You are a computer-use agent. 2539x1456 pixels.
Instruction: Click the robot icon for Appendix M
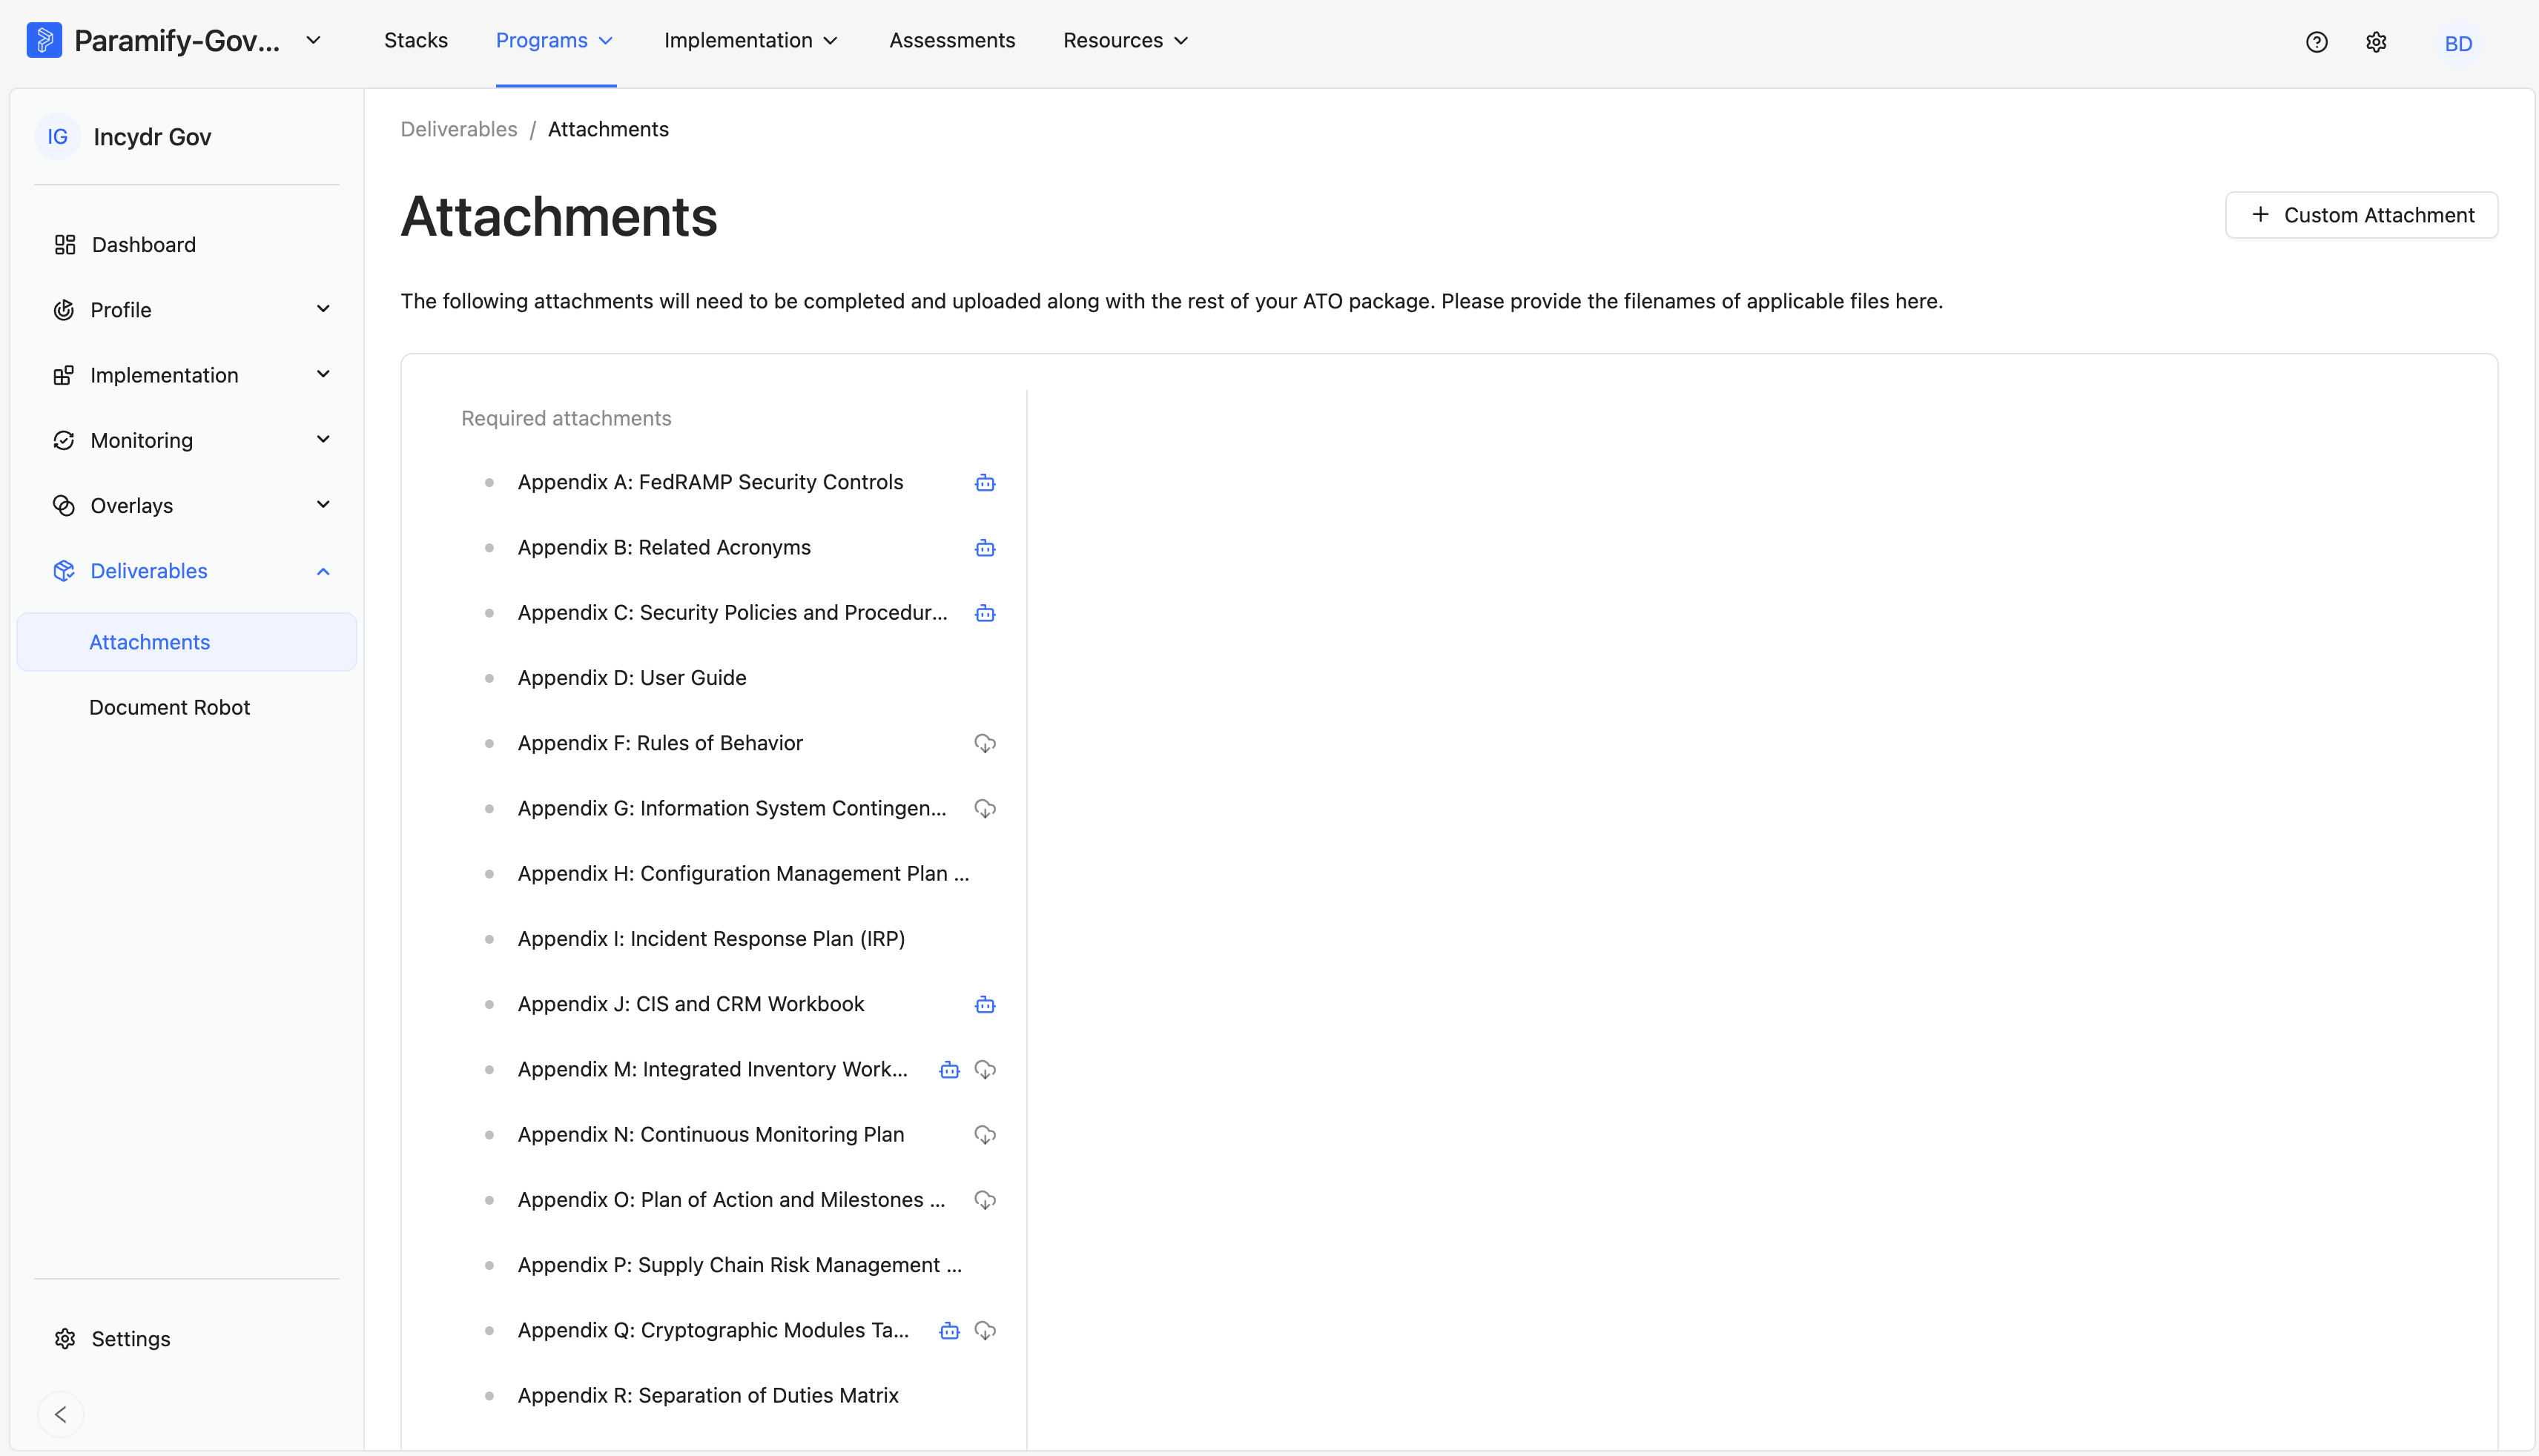click(x=949, y=1070)
